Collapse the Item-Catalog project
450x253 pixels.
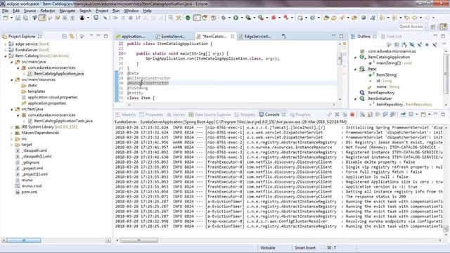coord(5,56)
